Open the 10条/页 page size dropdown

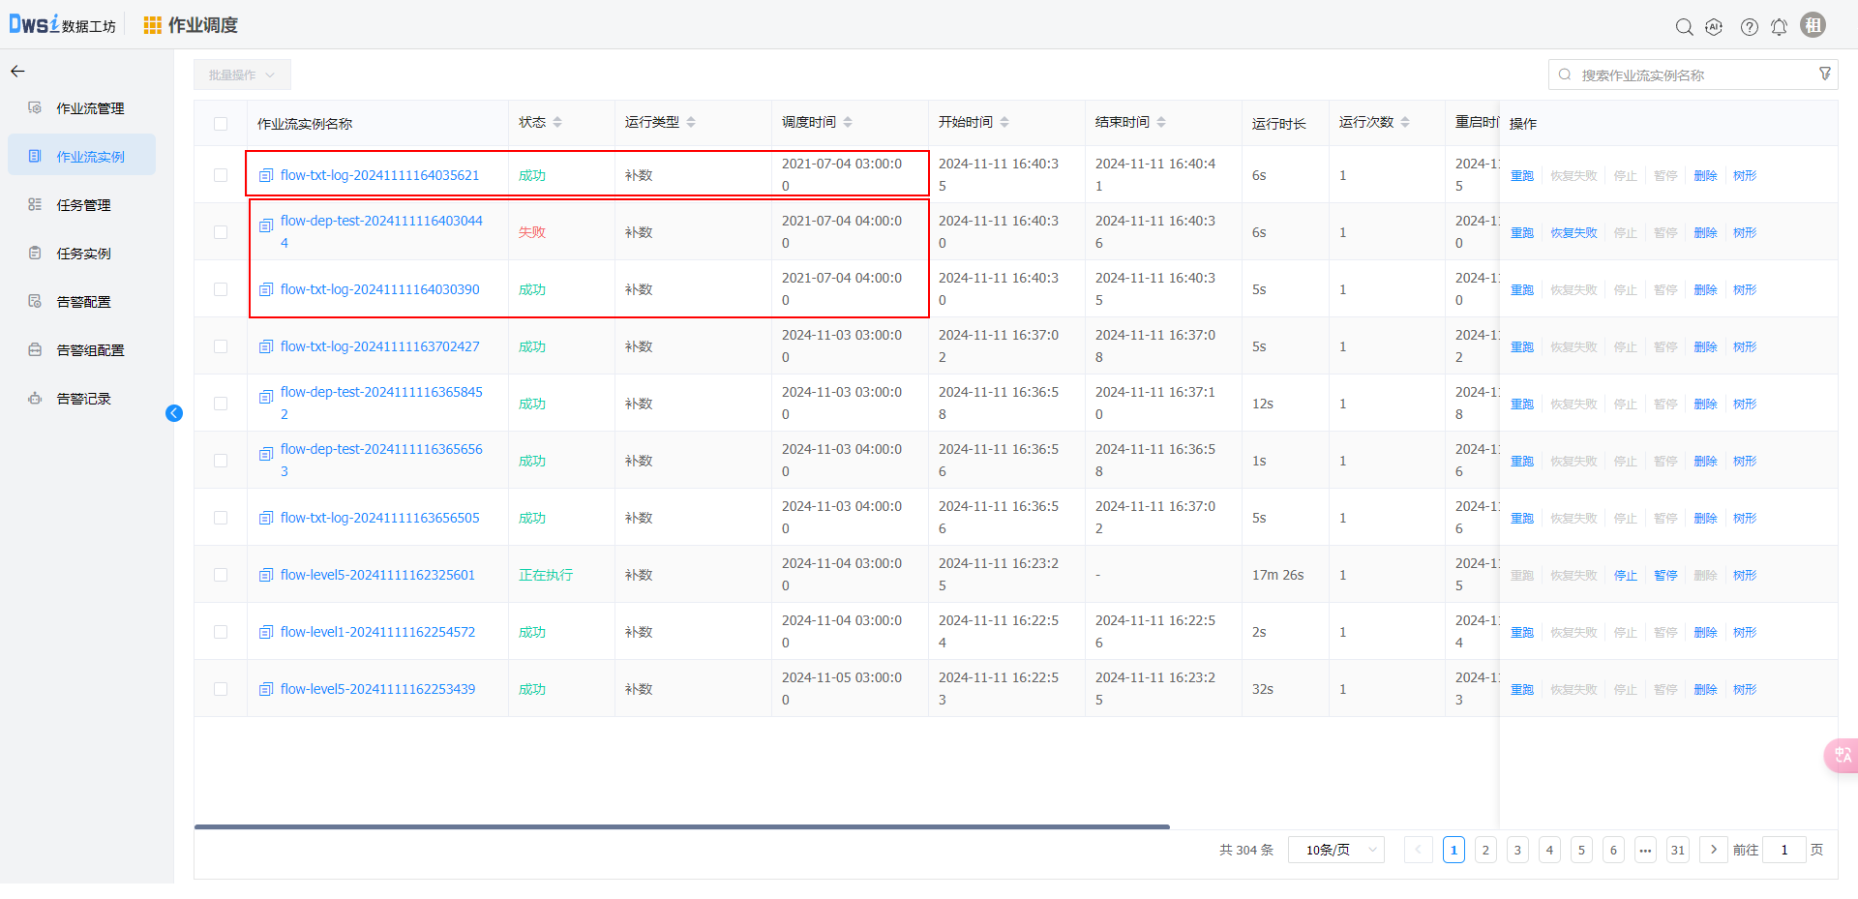[1335, 850]
